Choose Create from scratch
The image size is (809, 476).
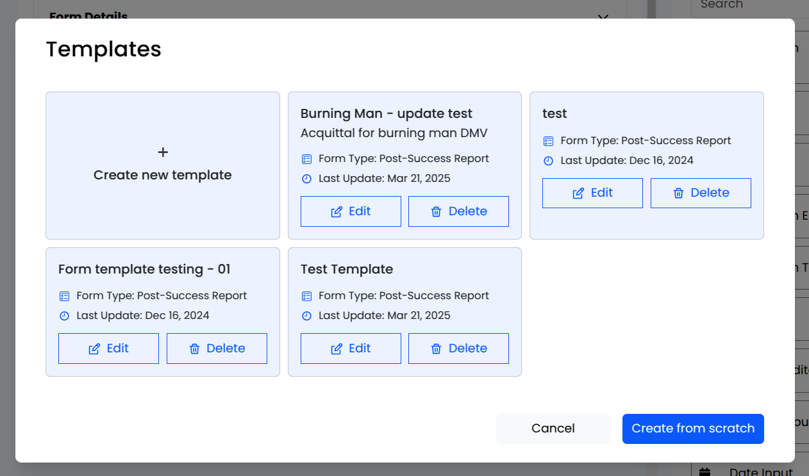(x=693, y=429)
